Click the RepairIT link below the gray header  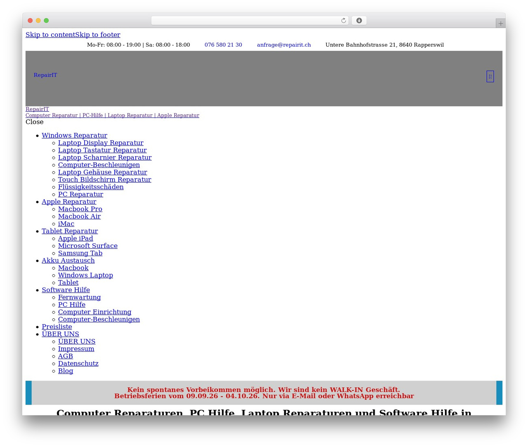click(x=37, y=109)
